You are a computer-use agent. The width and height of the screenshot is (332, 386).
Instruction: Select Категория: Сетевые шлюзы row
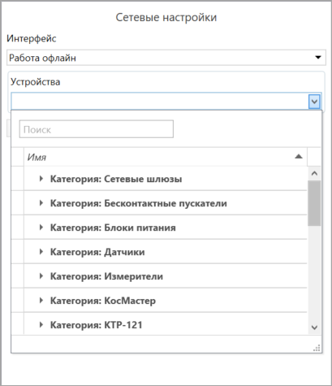tap(166, 179)
